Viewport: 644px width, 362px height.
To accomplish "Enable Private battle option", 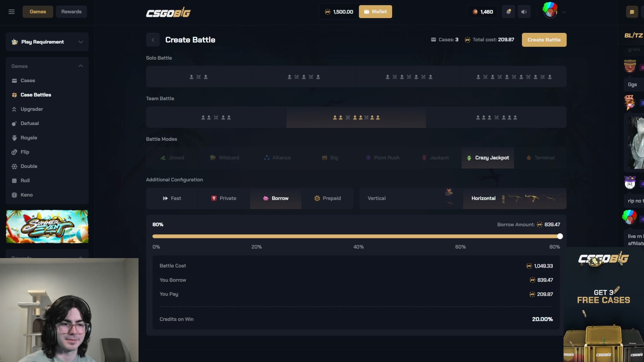I will tap(224, 198).
